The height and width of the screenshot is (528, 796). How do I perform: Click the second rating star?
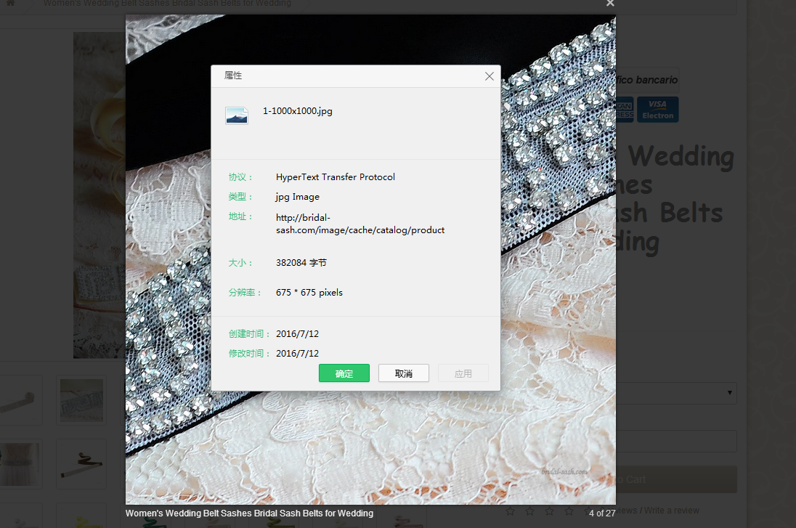(530, 511)
